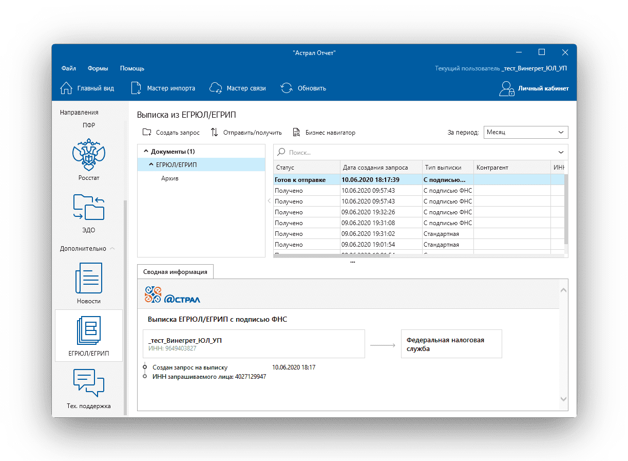Select the Готов к отправке row
Screen dimensions: 628x461
418,180
